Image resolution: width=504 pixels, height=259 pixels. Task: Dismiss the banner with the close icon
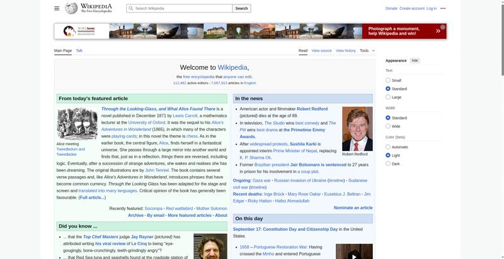tap(443, 27)
